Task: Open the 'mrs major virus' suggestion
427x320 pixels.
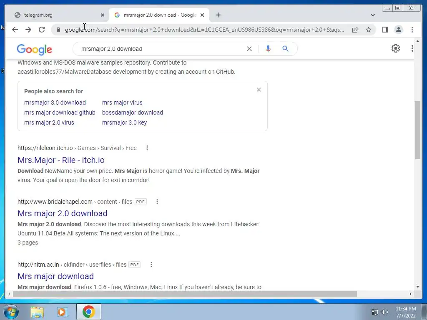Action: pos(122,102)
